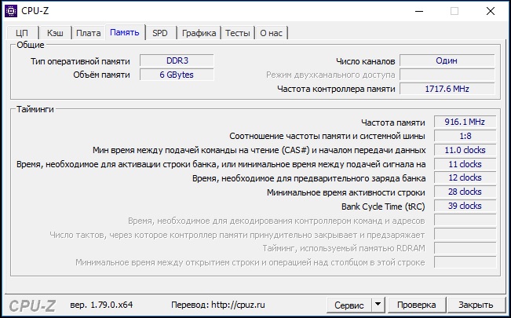Screen dimensions: 511x318
Task: Click the Соотношение частоты памяти и системной шины label
Action: (327, 136)
